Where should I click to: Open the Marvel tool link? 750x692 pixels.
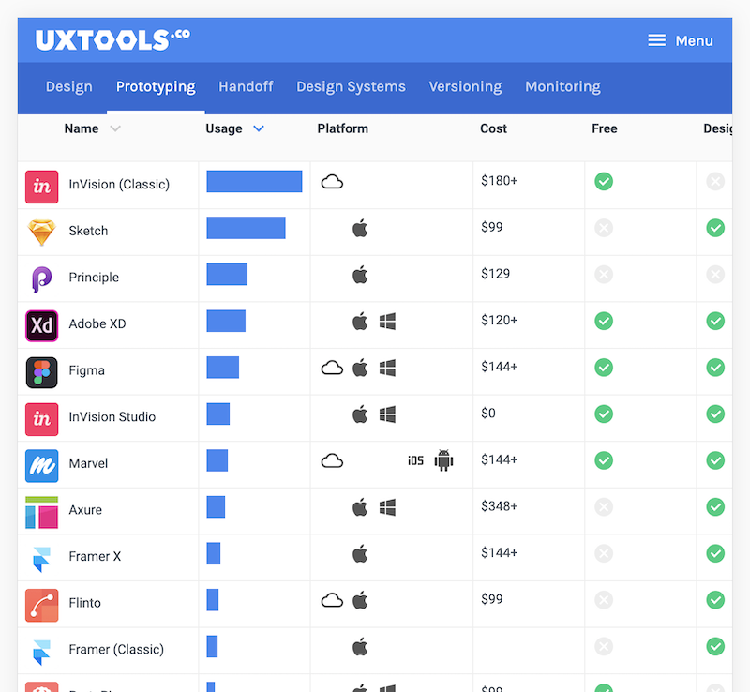[88, 463]
